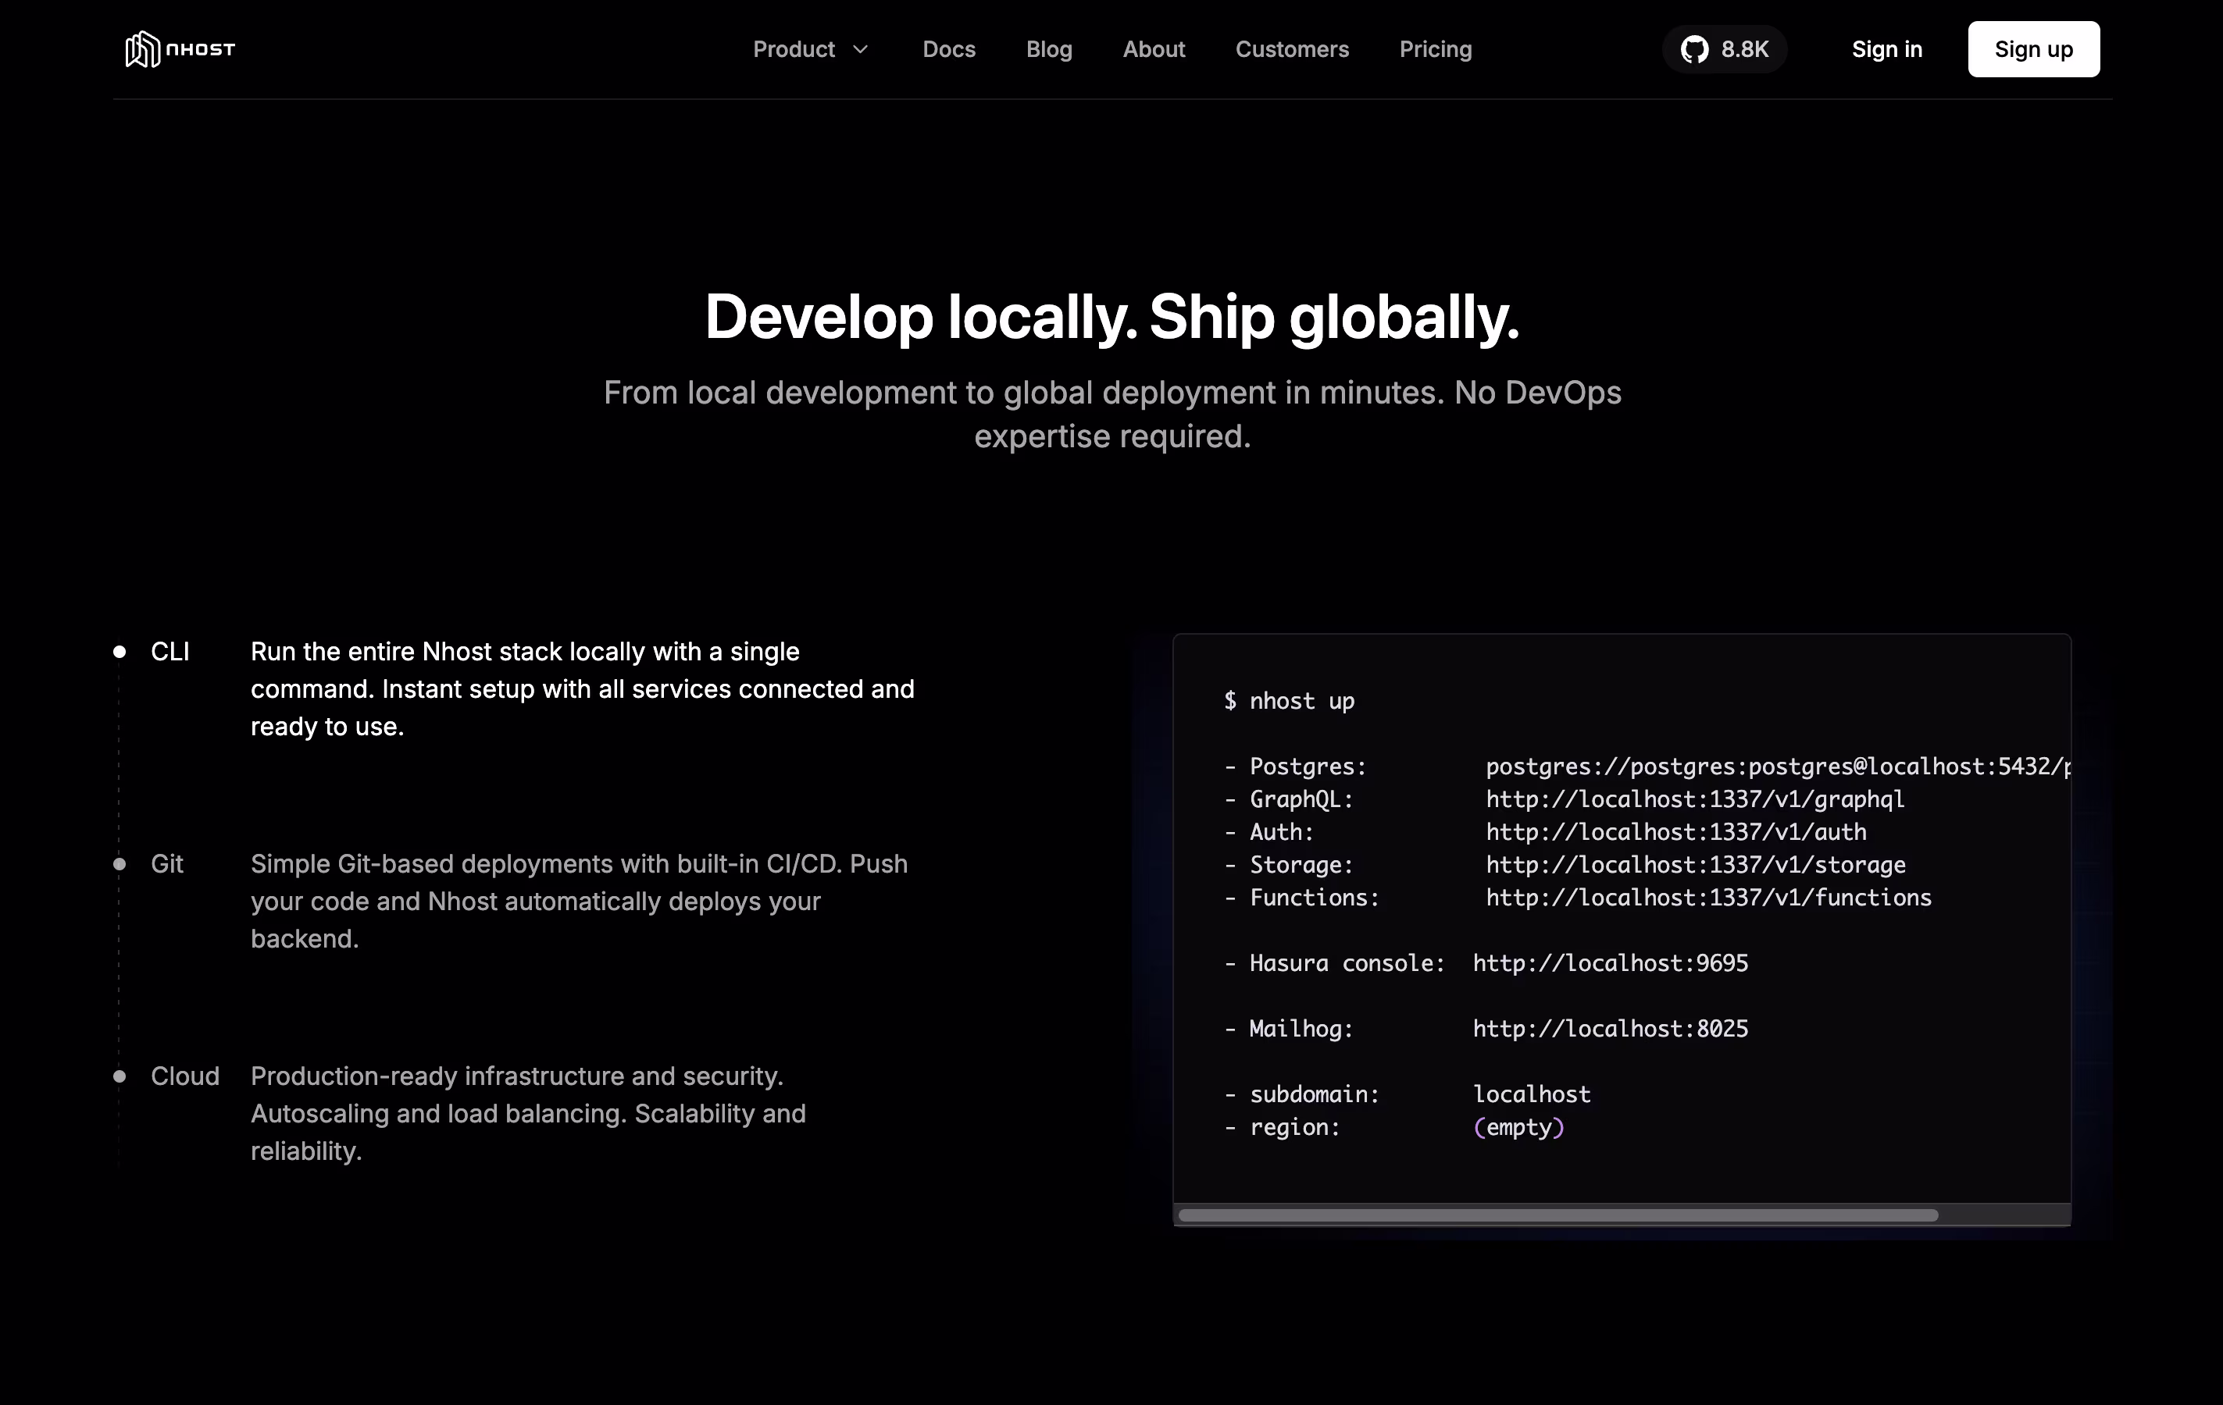Screen dimensions: 2223x1405
Task: Open the Blog link
Action: [1049, 49]
